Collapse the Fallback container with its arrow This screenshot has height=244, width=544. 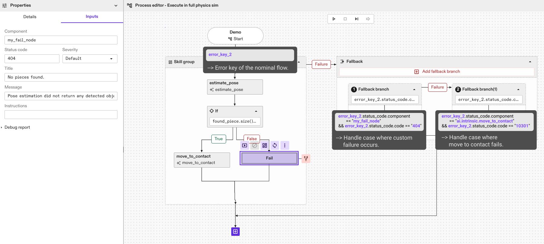530,62
